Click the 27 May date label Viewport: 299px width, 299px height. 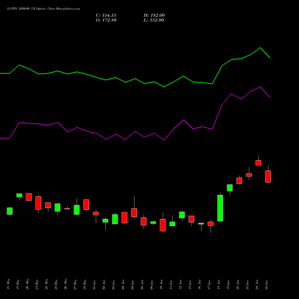point(75,284)
